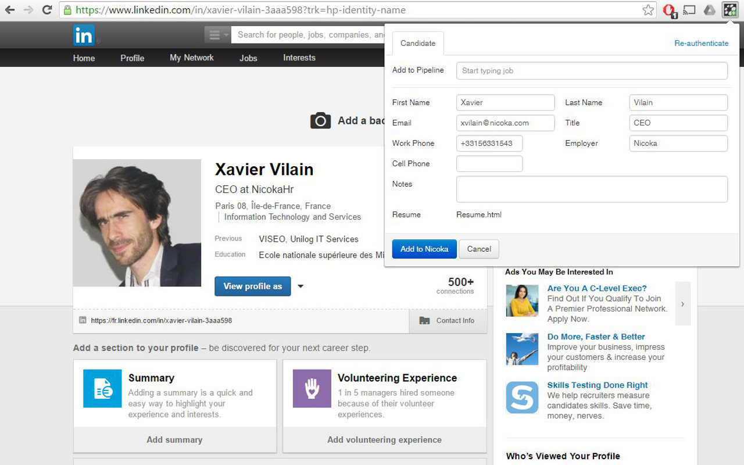Click the VISEO, Unilog IT Services text
The image size is (744, 465).
point(309,239)
